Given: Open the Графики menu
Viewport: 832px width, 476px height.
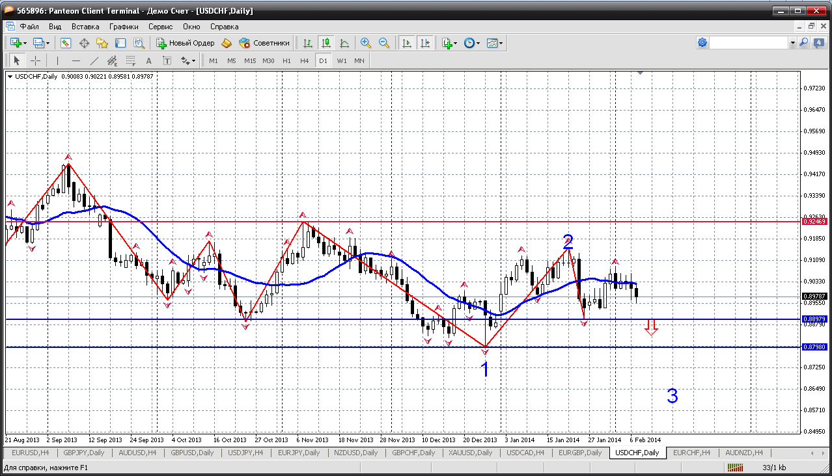Looking at the screenshot, I should pyautogui.click(x=124, y=27).
